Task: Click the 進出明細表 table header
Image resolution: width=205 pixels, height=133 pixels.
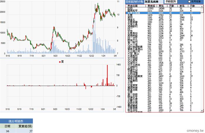Action: click(x=16, y=121)
